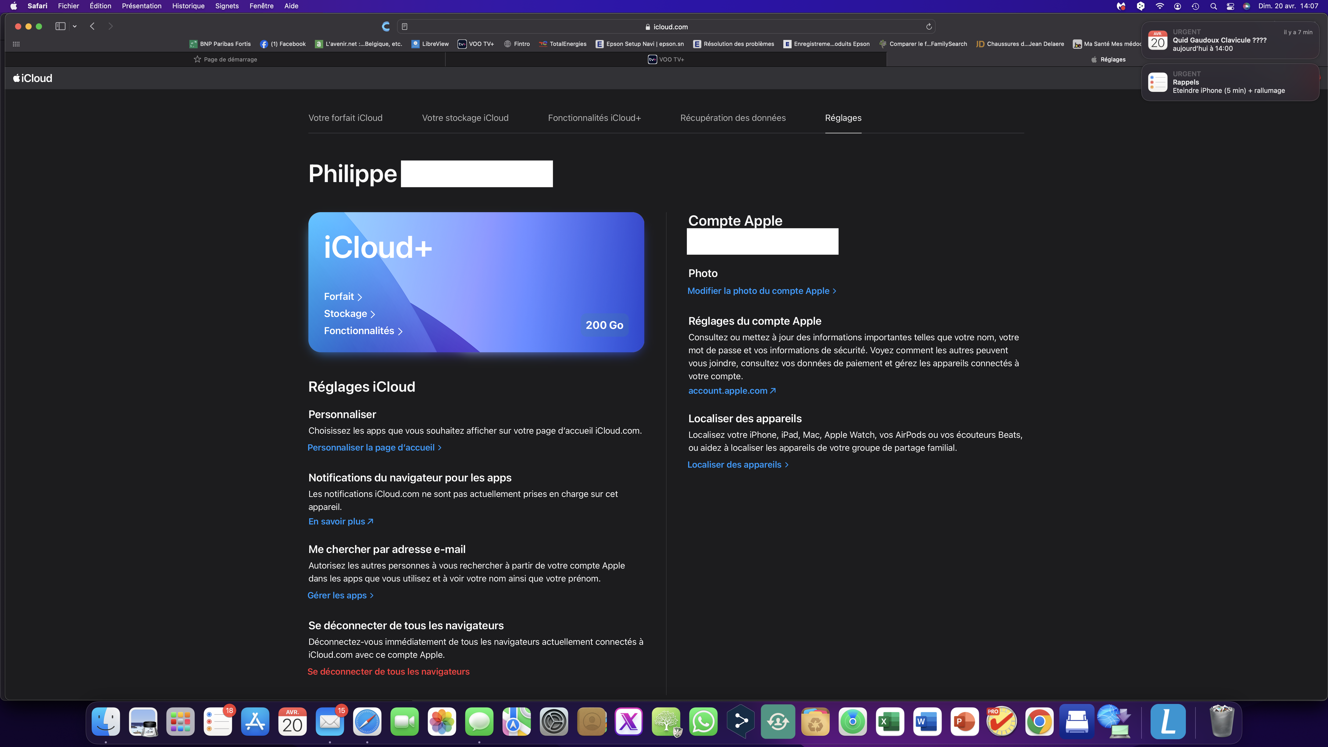Screen dimensions: 1328x747
Task: Select the Récupération des données tab
Action: click(x=732, y=118)
